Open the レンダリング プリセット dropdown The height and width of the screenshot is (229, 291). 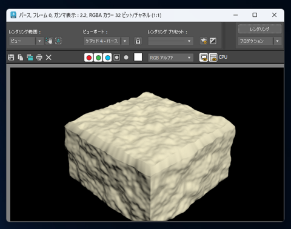click(171, 41)
